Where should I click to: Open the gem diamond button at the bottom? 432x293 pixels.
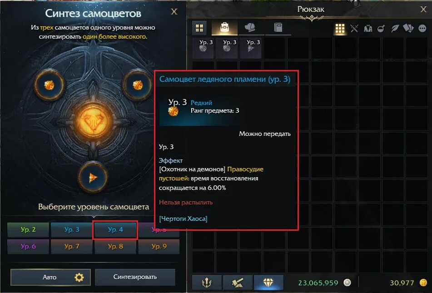pyautogui.click(x=268, y=283)
